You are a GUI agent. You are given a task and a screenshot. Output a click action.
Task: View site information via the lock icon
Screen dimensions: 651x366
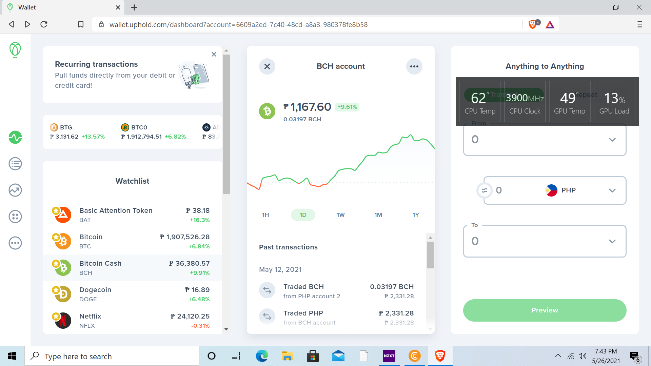(x=101, y=24)
